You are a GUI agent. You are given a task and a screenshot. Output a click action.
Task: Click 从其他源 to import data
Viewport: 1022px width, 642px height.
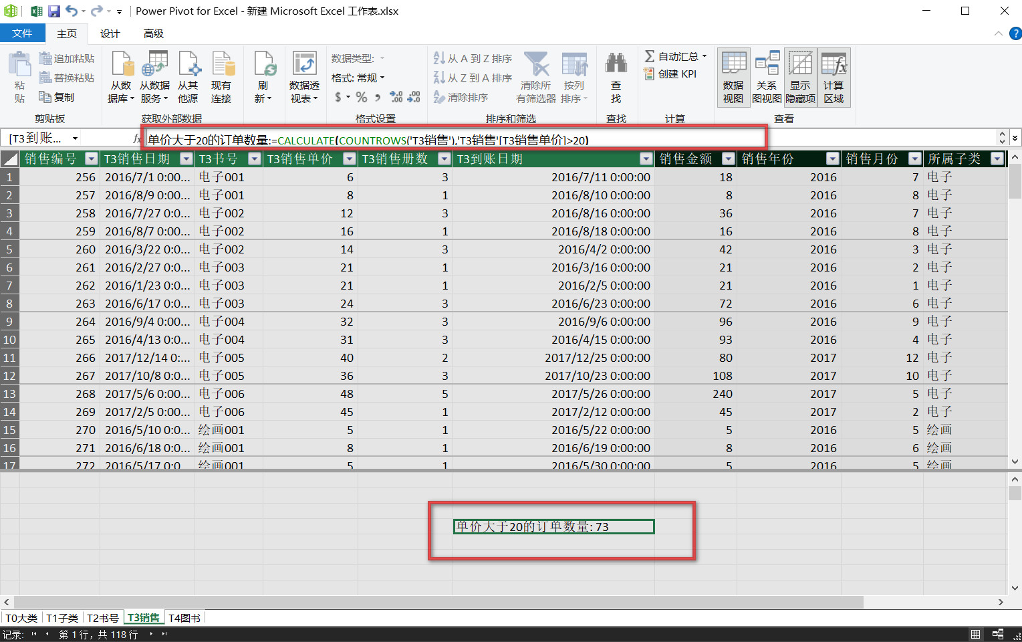(x=188, y=77)
